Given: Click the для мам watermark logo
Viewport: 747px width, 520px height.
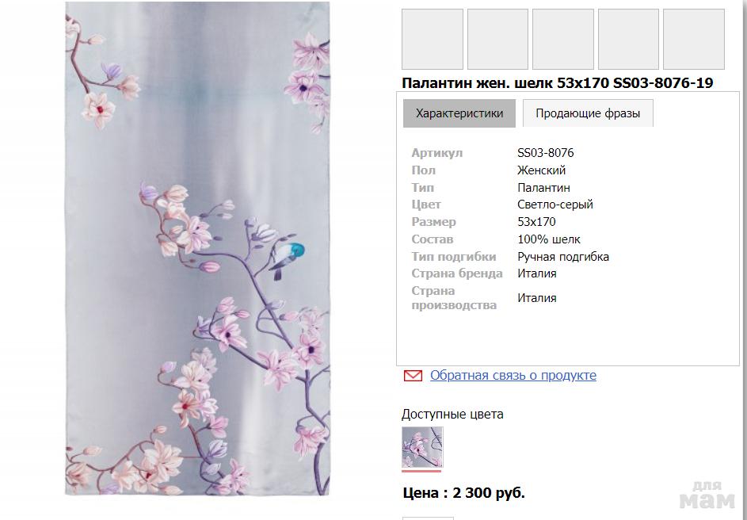Looking at the screenshot, I should click(707, 495).
